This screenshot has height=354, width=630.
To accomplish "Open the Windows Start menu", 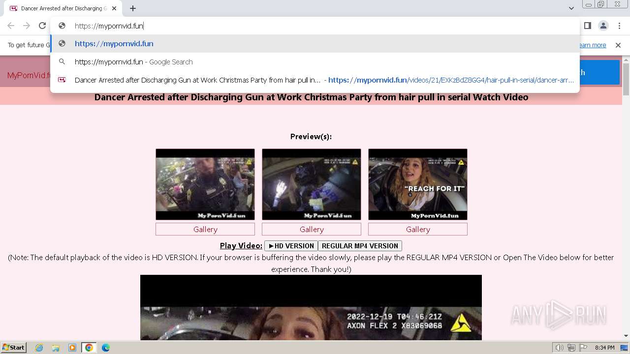I will pyautogui.click(x=13, y=348).
